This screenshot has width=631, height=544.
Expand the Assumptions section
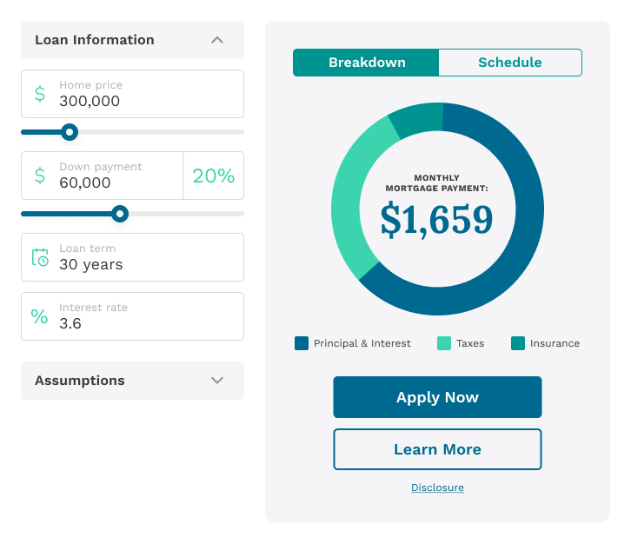point(217,381)
